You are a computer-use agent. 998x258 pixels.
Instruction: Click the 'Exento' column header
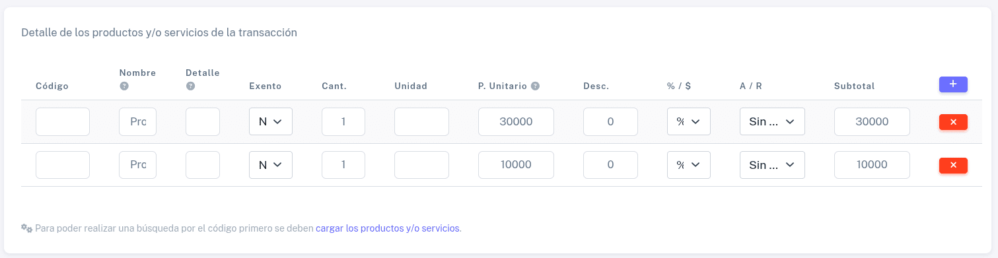tap(265, 86)
